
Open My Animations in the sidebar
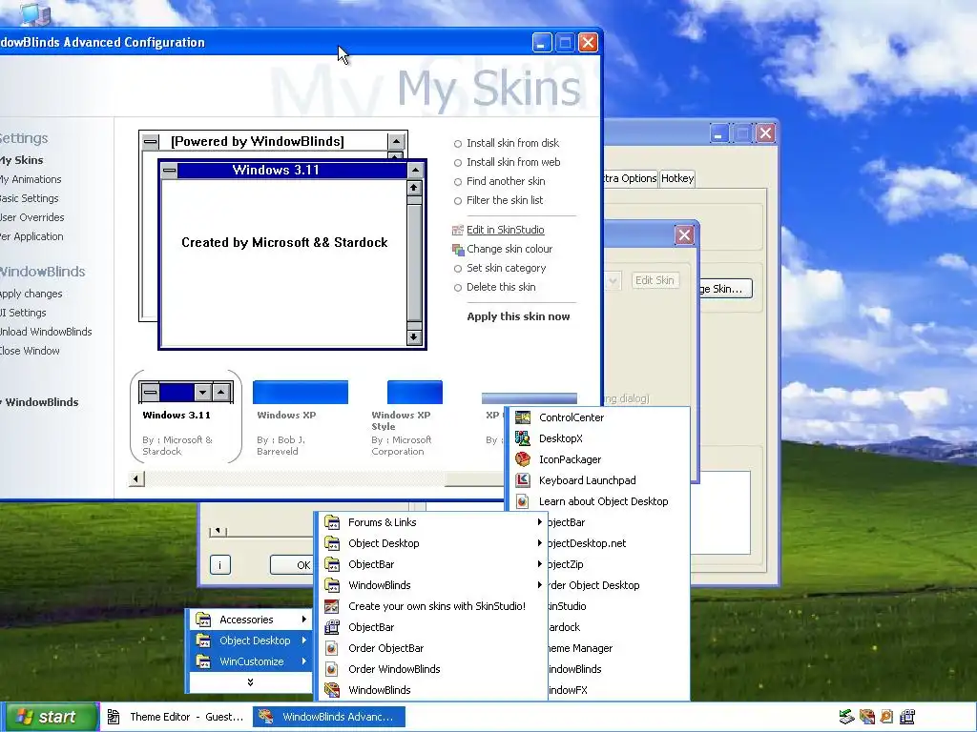point(31,179)
